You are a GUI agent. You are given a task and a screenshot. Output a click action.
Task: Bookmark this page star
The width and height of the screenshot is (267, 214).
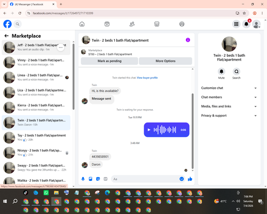pos(244,13)
